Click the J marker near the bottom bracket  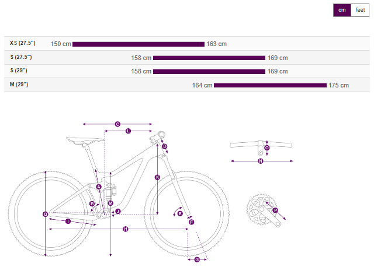(117, 211)
